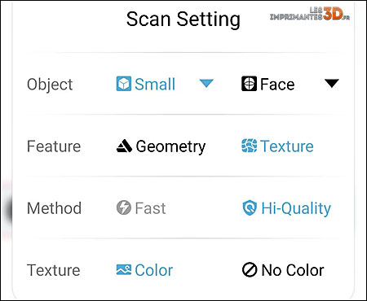Choose the Face object type label
This screenshot has height=301, width=367.
(277, 84)
